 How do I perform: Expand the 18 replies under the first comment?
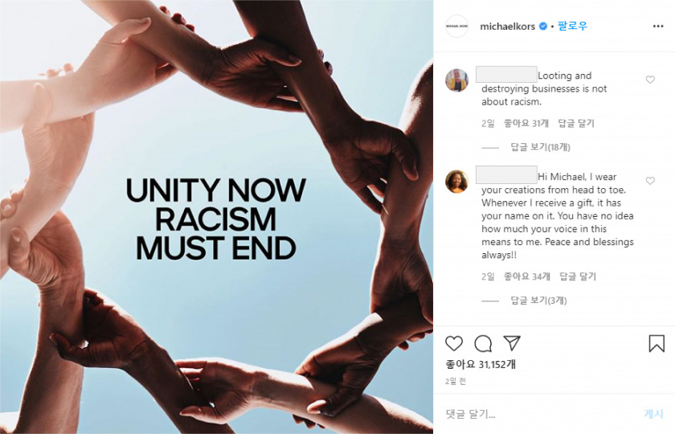pyautogui.click(x=540, y=147)
